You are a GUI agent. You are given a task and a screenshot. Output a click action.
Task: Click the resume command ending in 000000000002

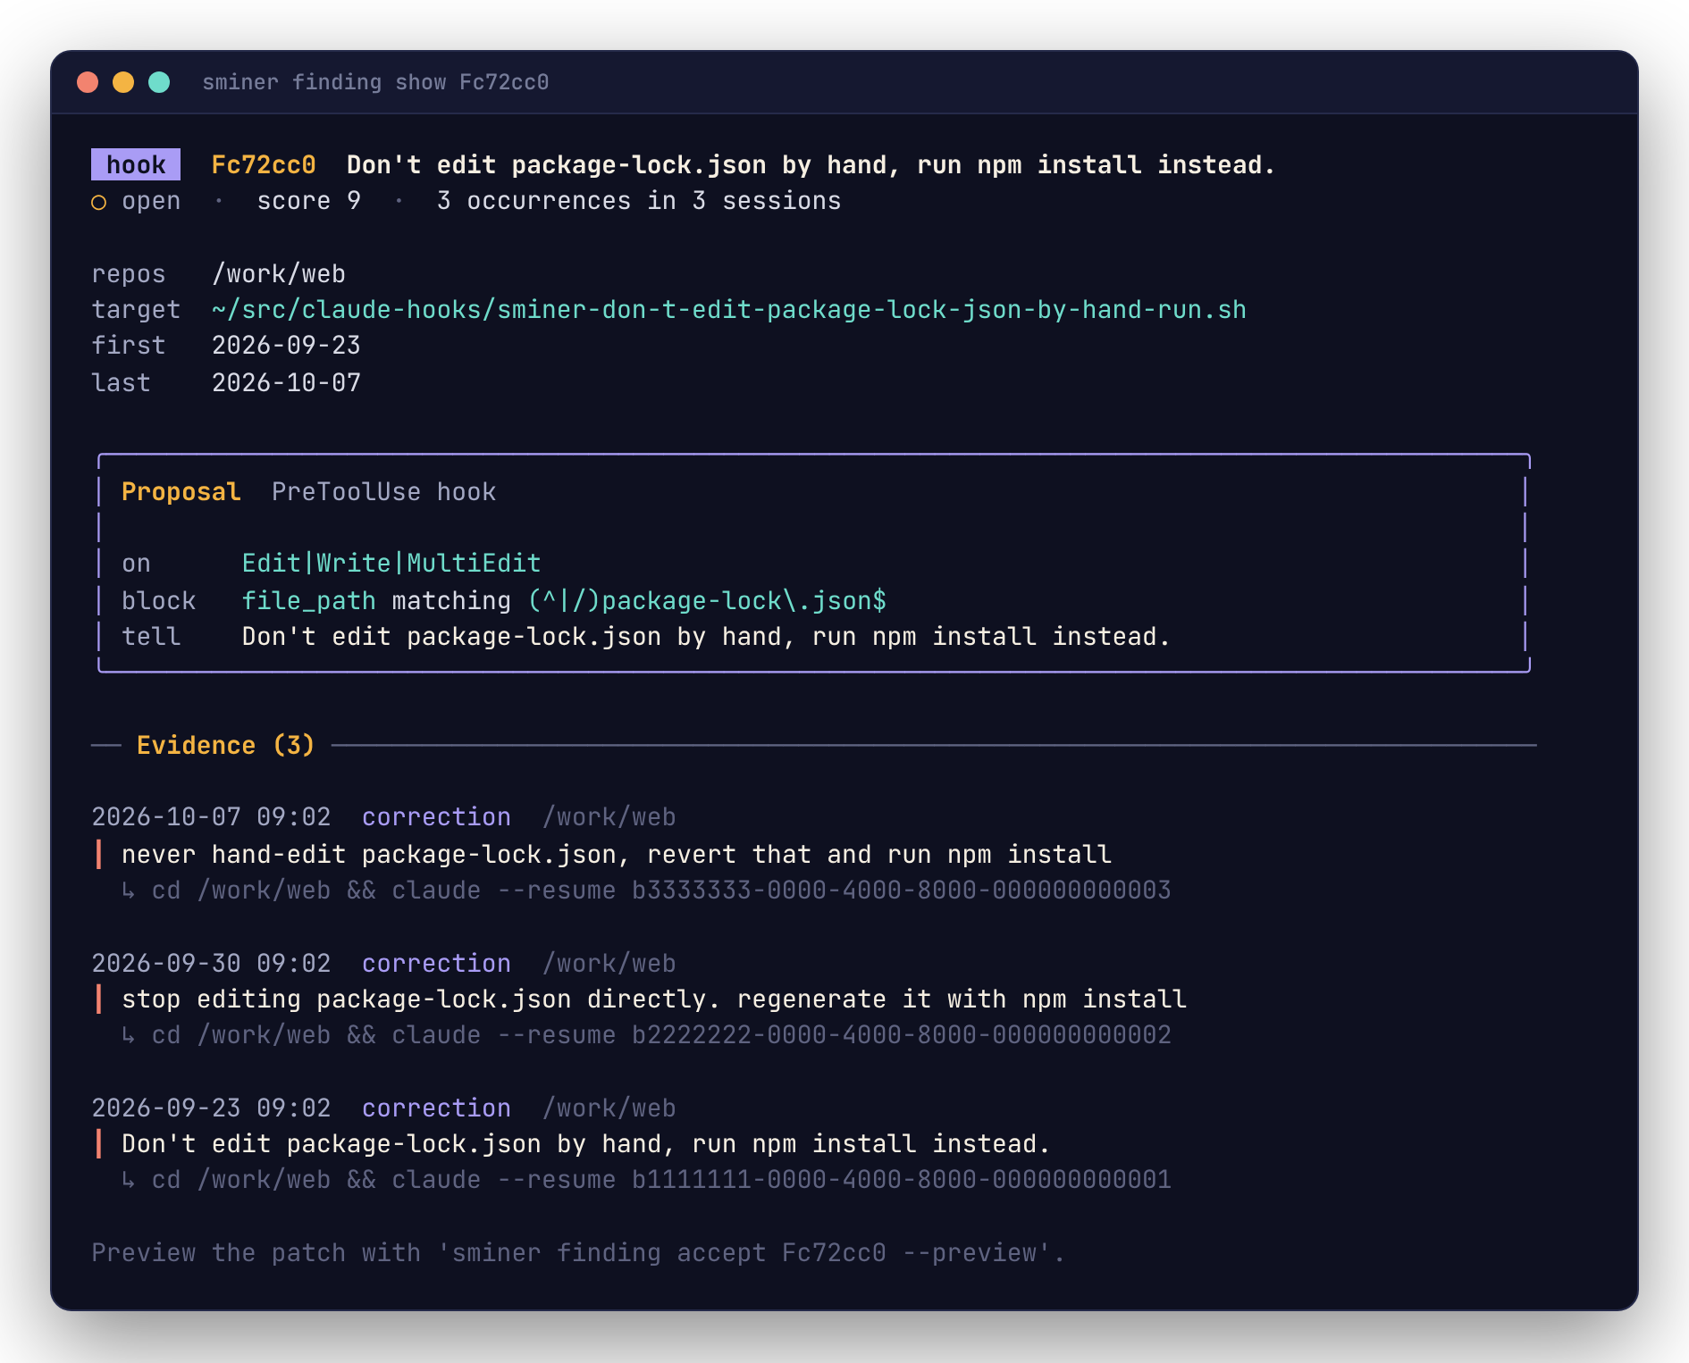click(x=661, y=1035)
